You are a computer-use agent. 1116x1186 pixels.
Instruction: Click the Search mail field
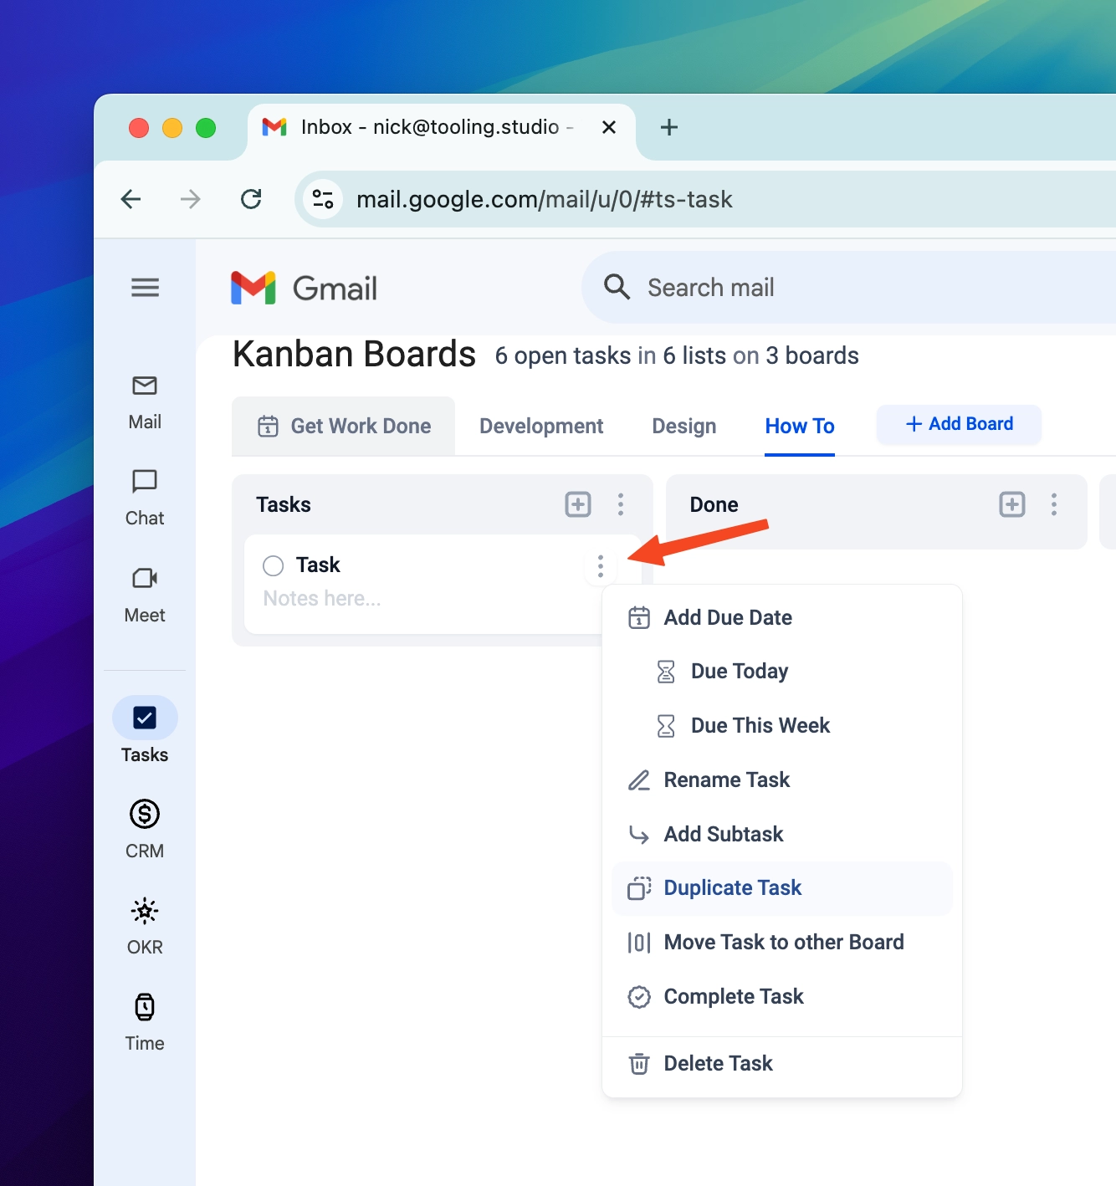coord(848,287)
